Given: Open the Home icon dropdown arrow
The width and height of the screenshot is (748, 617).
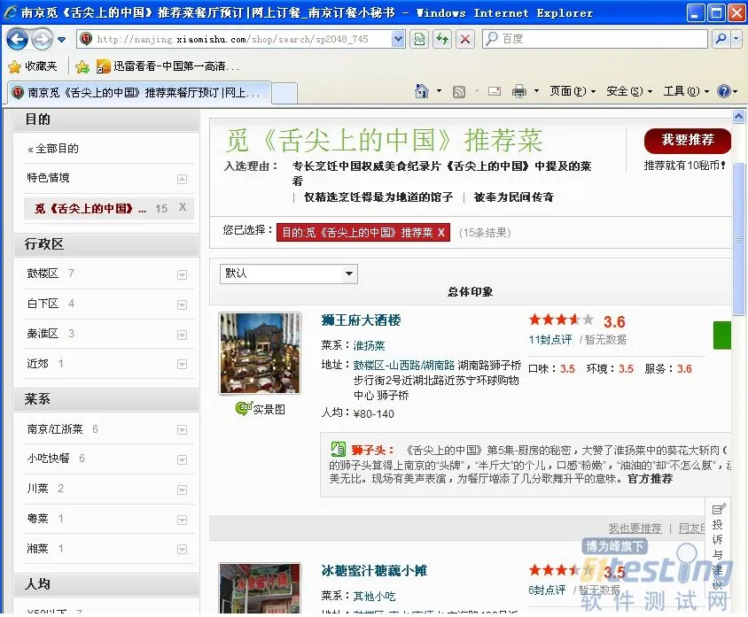Looking at the screenshot, I should 439,91.
